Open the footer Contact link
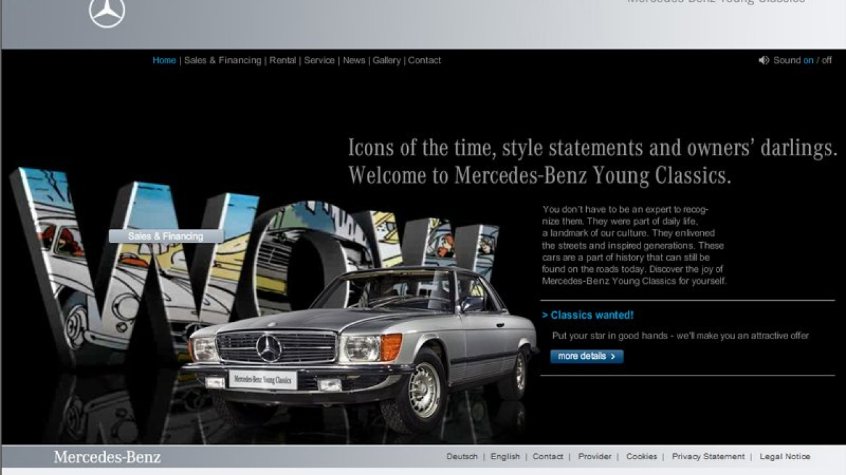 point(548,457)
